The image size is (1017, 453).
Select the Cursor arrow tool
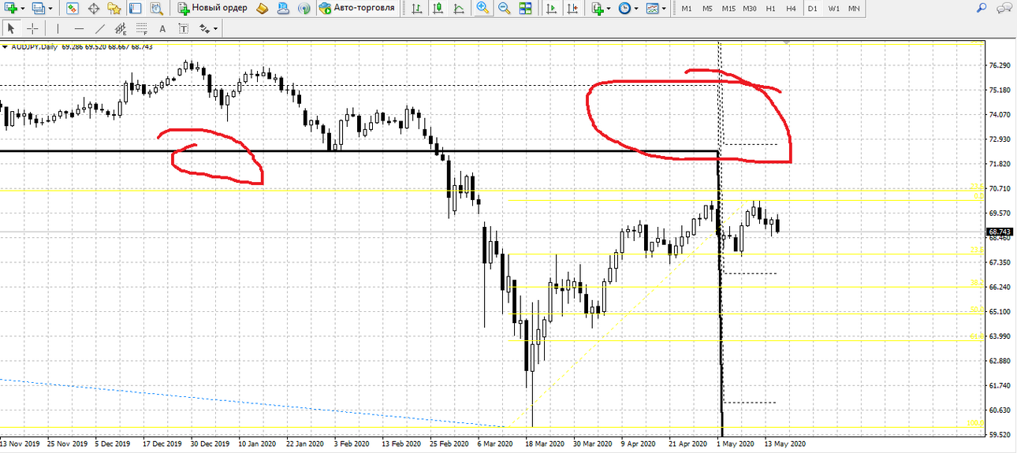[11, 28]
